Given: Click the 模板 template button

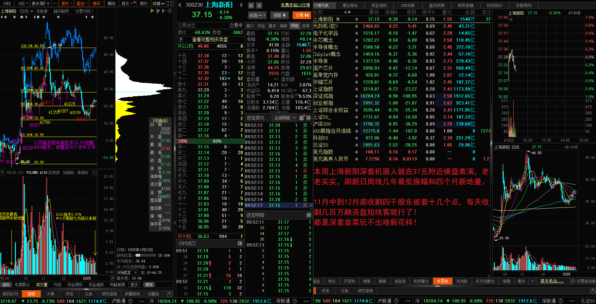Looking at the screenshot, I should 149,285.
